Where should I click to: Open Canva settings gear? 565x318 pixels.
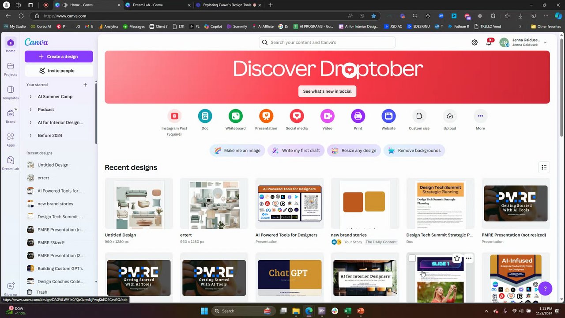[x=475, y=42]
